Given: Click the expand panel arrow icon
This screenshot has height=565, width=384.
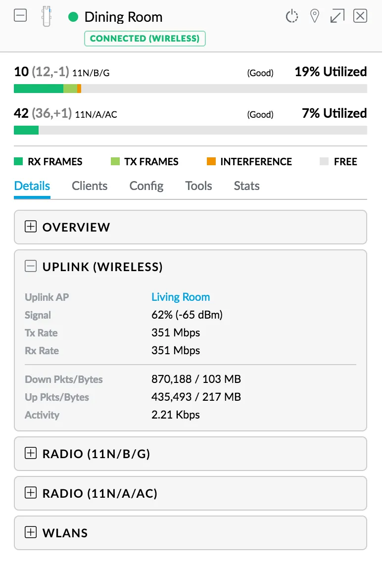Looking at the screenshot, I should 337,16.
